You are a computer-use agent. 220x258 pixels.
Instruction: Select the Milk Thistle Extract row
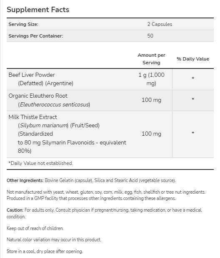coord(110,134)
